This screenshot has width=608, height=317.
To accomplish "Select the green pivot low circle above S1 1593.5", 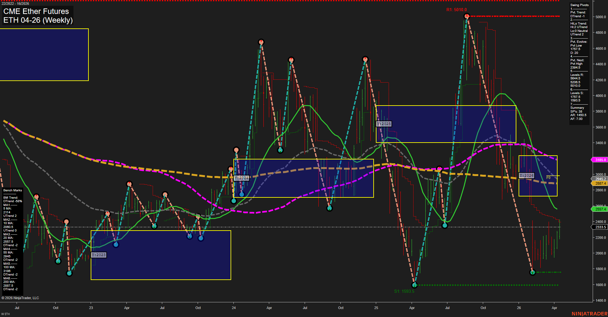I will click(x=414, y=285).
